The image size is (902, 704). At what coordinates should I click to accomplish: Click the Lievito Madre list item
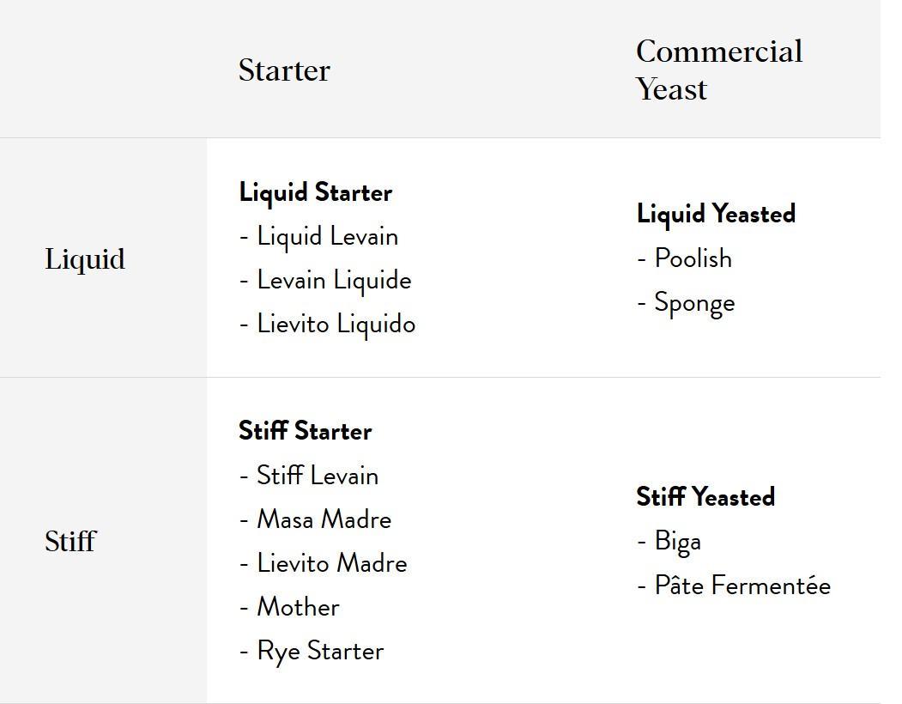(331, 562)
